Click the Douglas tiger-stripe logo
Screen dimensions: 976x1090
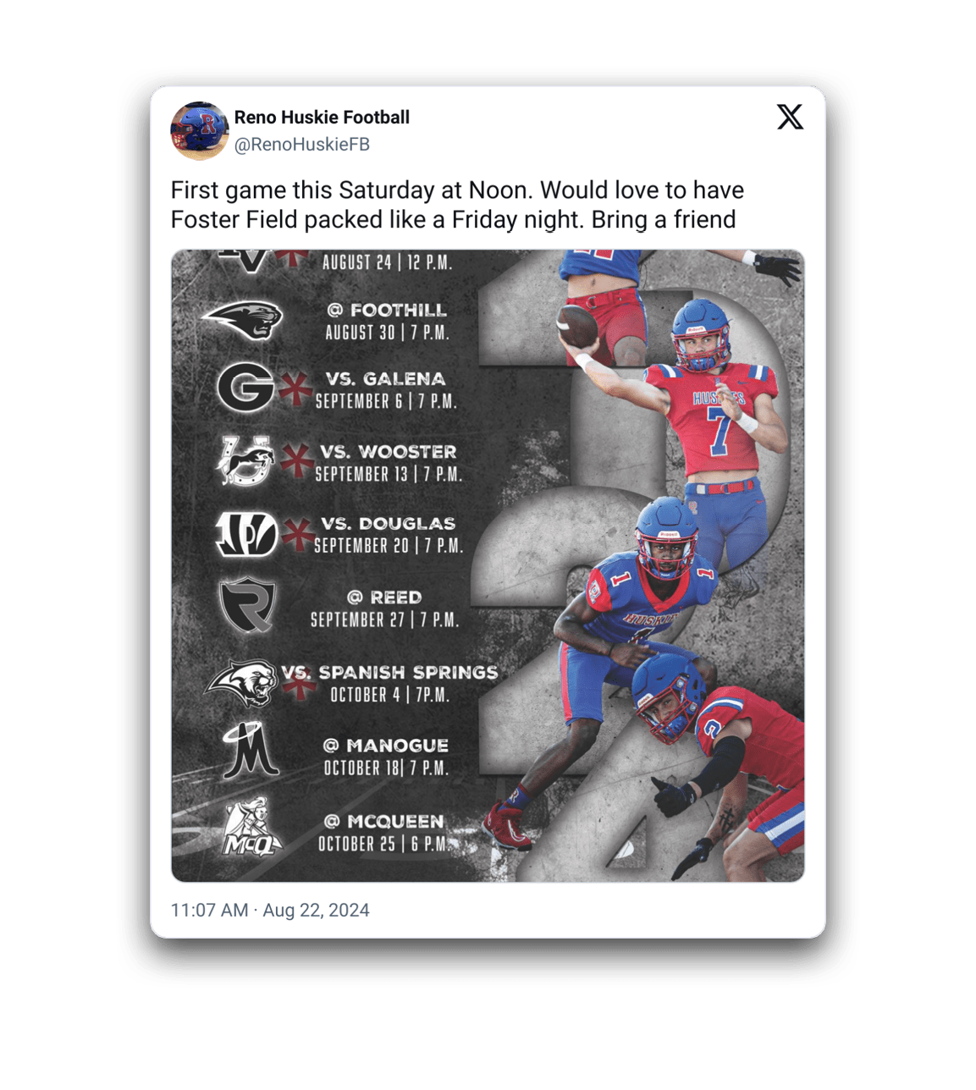click(x=246, y=534)
